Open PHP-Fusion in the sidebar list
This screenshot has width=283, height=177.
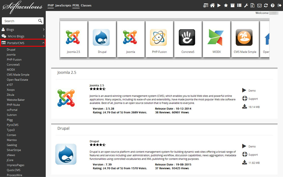tap(14, 60)
